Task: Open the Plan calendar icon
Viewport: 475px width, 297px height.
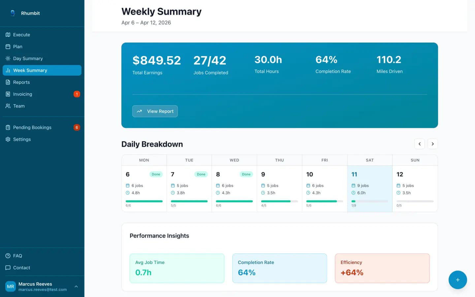Action: pyautogui.click(x=8, y=47)
